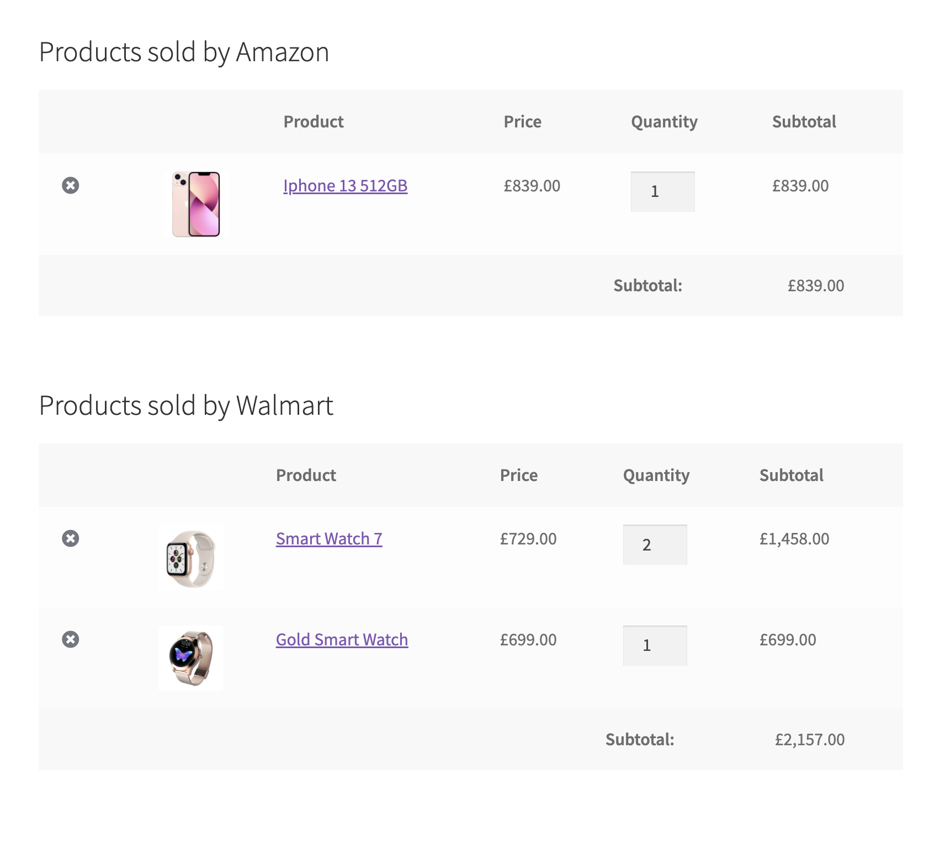Remove Iphone 13 512GB from cart
This screenshot has width=945, height=855.
point(70,185)
